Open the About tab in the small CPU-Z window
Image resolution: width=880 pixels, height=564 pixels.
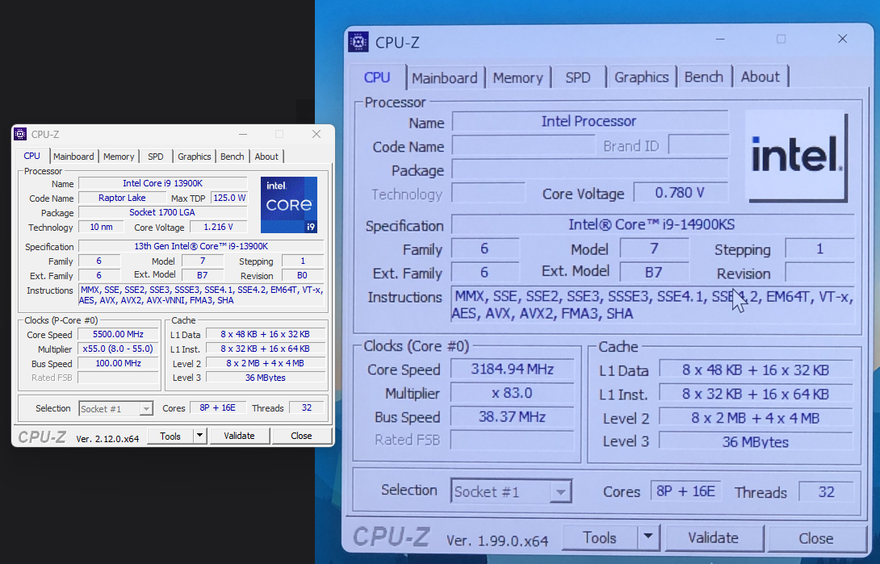pos(266,157)
